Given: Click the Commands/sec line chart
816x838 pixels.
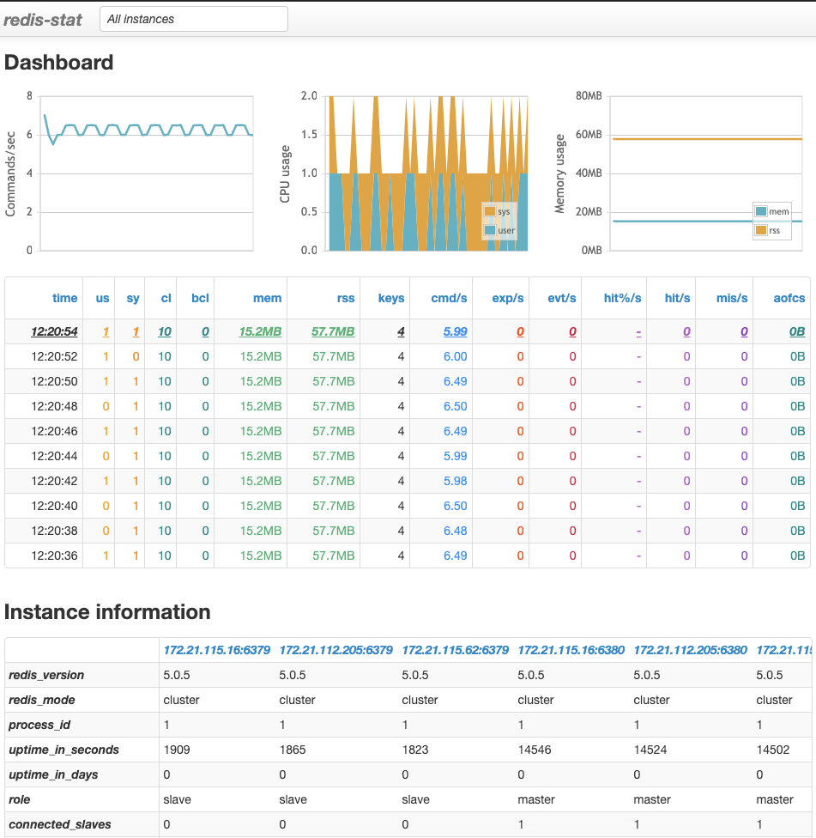Looking at the screenshot, I should click(147, 173).
